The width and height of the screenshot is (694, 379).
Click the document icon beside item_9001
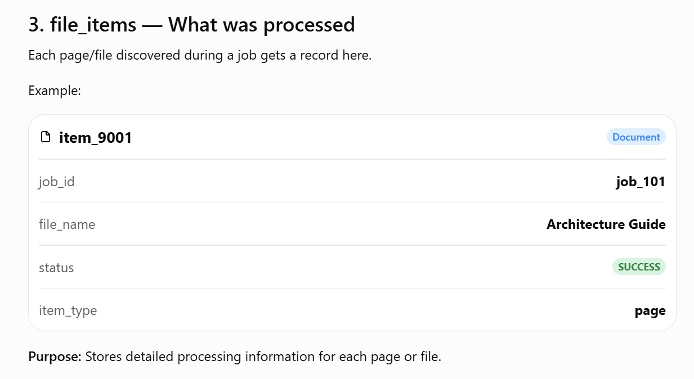[46, 137]
